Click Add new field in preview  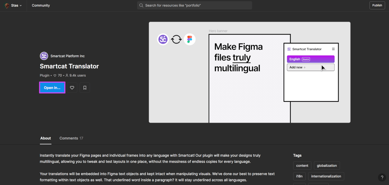coord(311,67)
